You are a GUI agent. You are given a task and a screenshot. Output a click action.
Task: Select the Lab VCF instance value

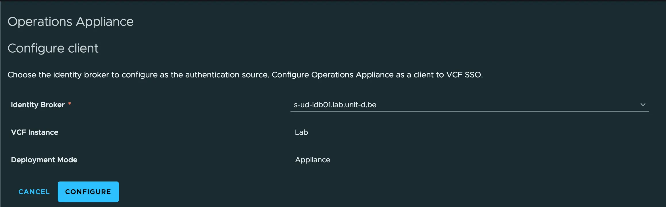coord(301,132)
